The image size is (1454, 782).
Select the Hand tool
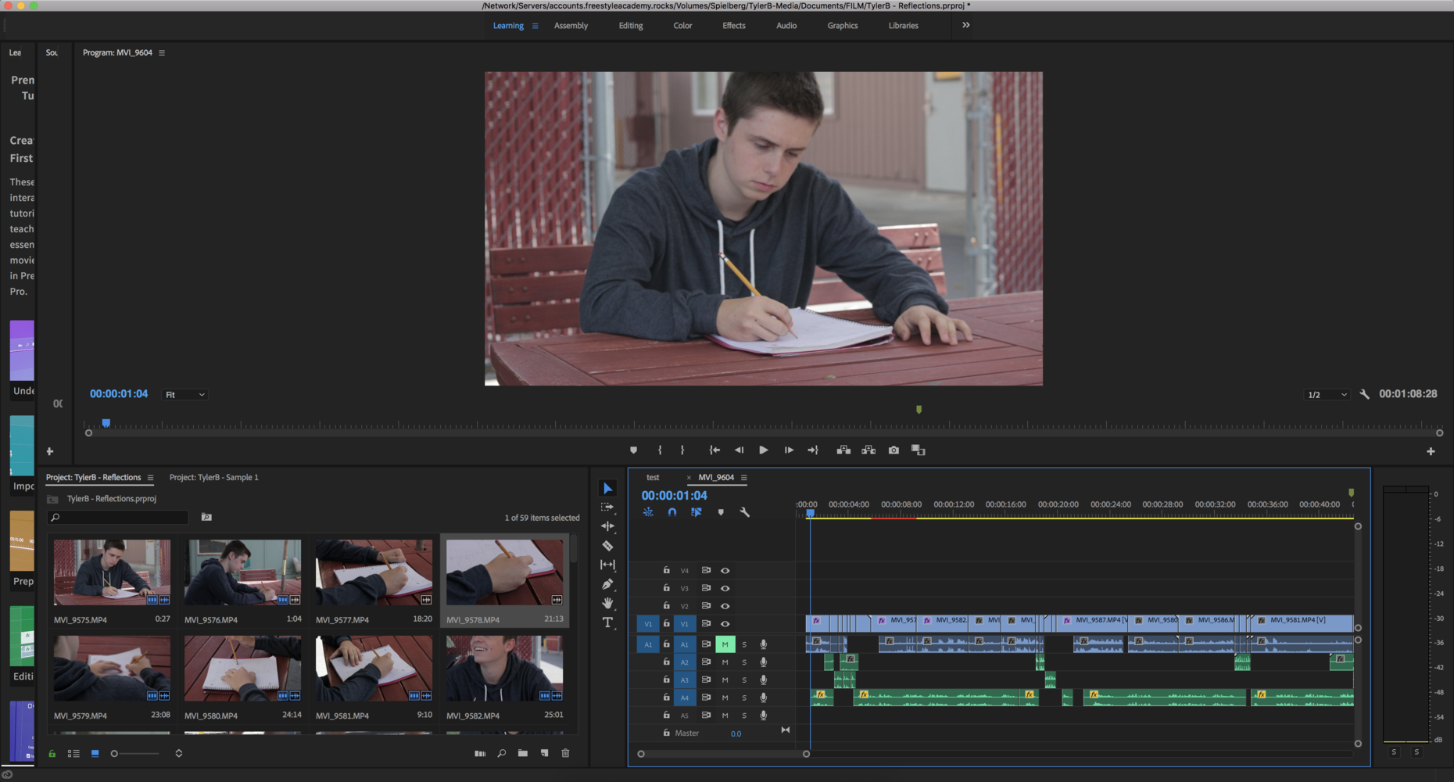tap(607, 603)
